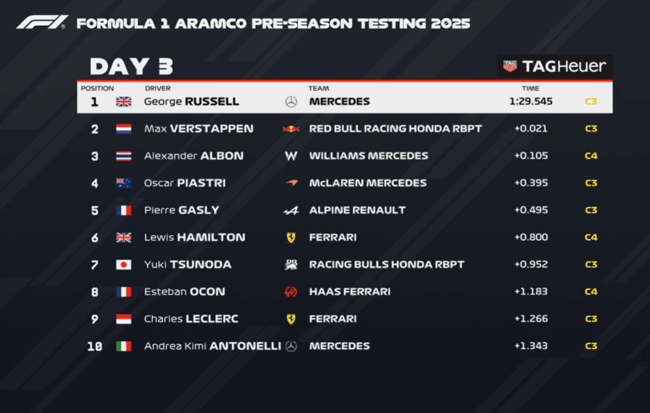
Task: Select driver name George Russell
Action: [x=191, y=101]
